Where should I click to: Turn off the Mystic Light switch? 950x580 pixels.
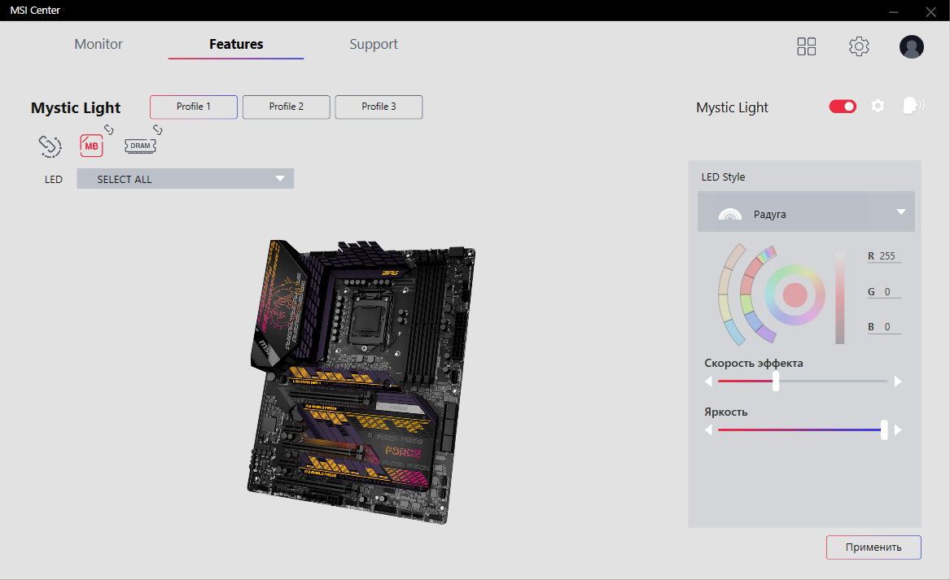click(843, 107)
